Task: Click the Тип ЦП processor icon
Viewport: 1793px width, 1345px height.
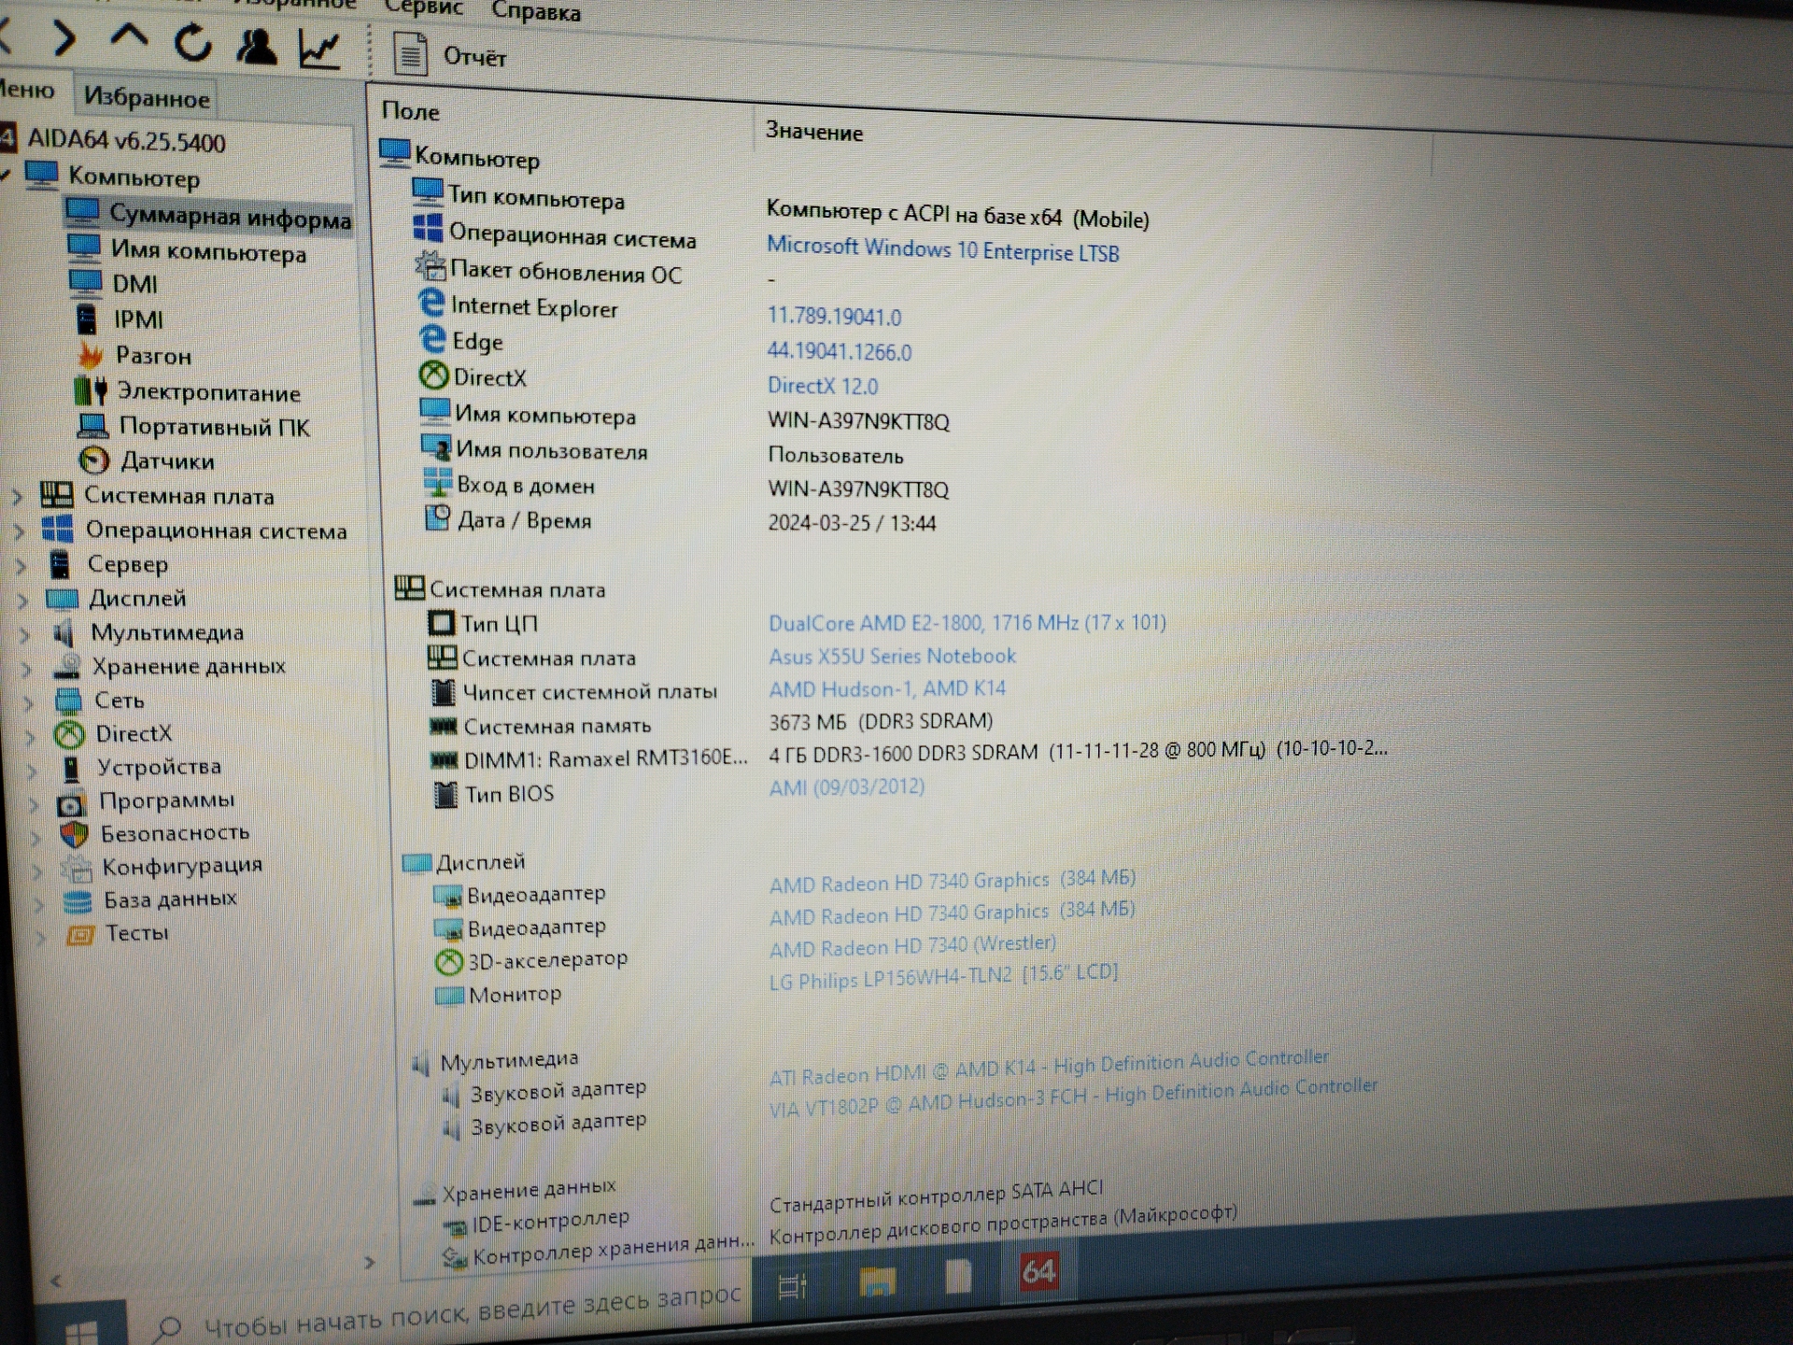Action: click(441, 622)
